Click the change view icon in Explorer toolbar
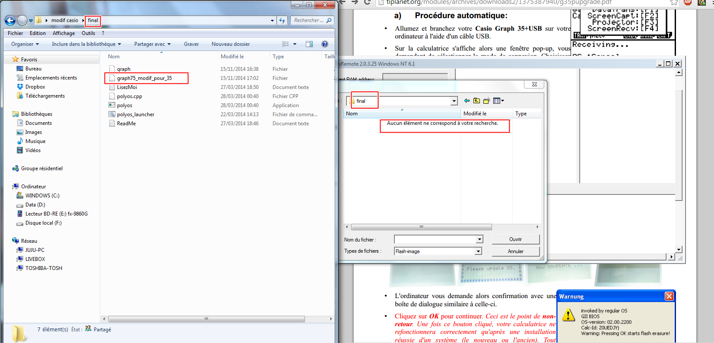714x343 pixels. [285, 44]
